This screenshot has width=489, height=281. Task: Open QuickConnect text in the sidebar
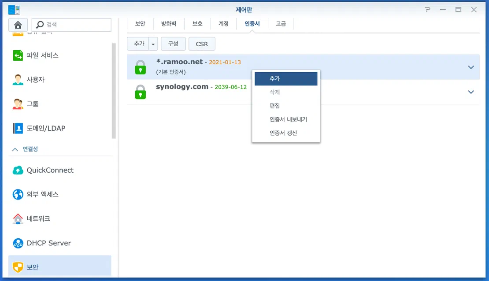tap(50, 170)
